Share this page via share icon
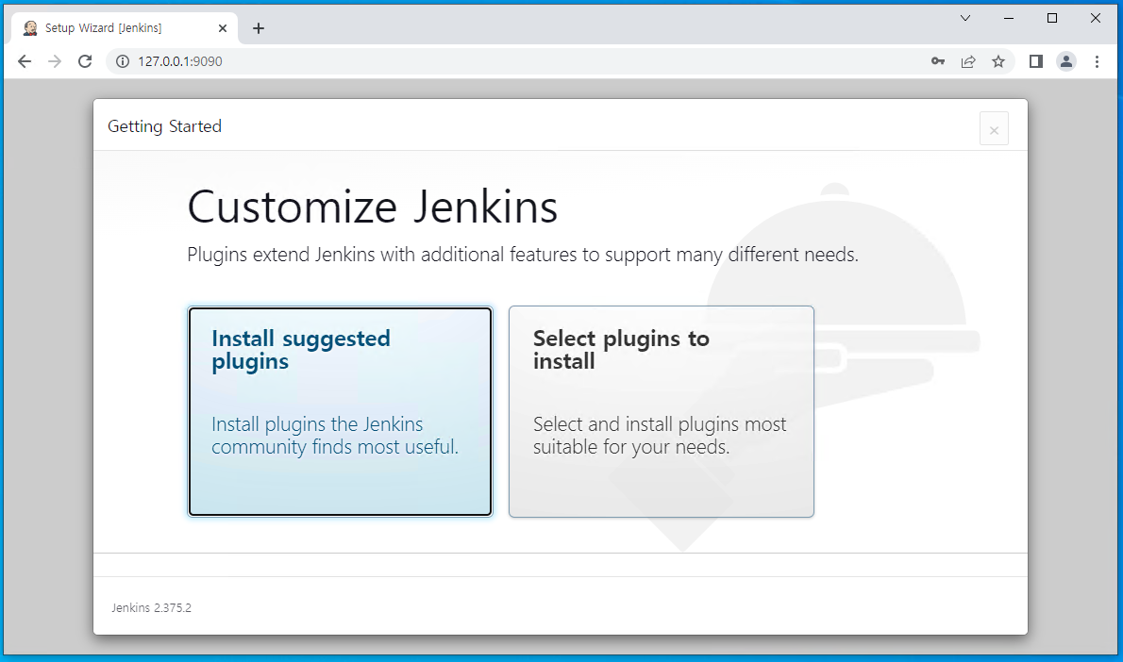The height and width of the screenshot is (662, 1123). (968, 61)
